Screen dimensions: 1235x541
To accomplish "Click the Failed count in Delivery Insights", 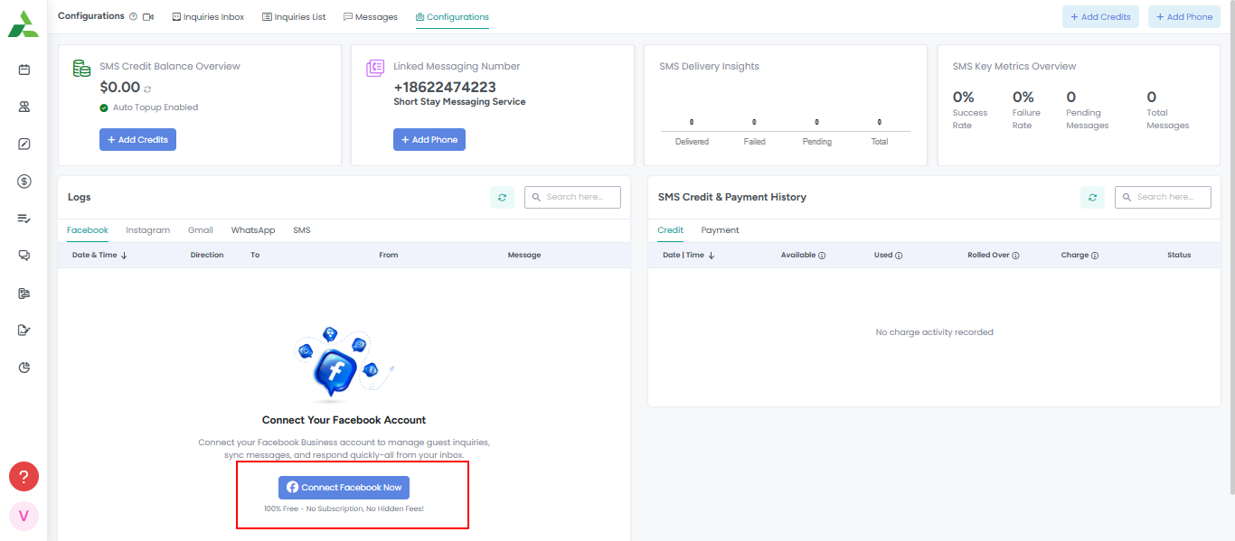I will (754, 122).
